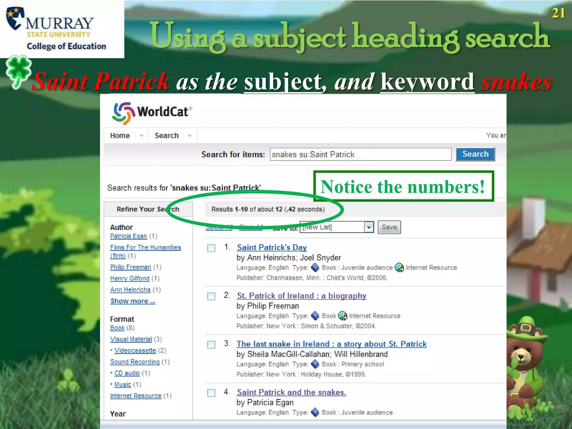Open the Saint Patrick's Day title link
Screen dimensions: 572x429
click(x=272, y=247)
